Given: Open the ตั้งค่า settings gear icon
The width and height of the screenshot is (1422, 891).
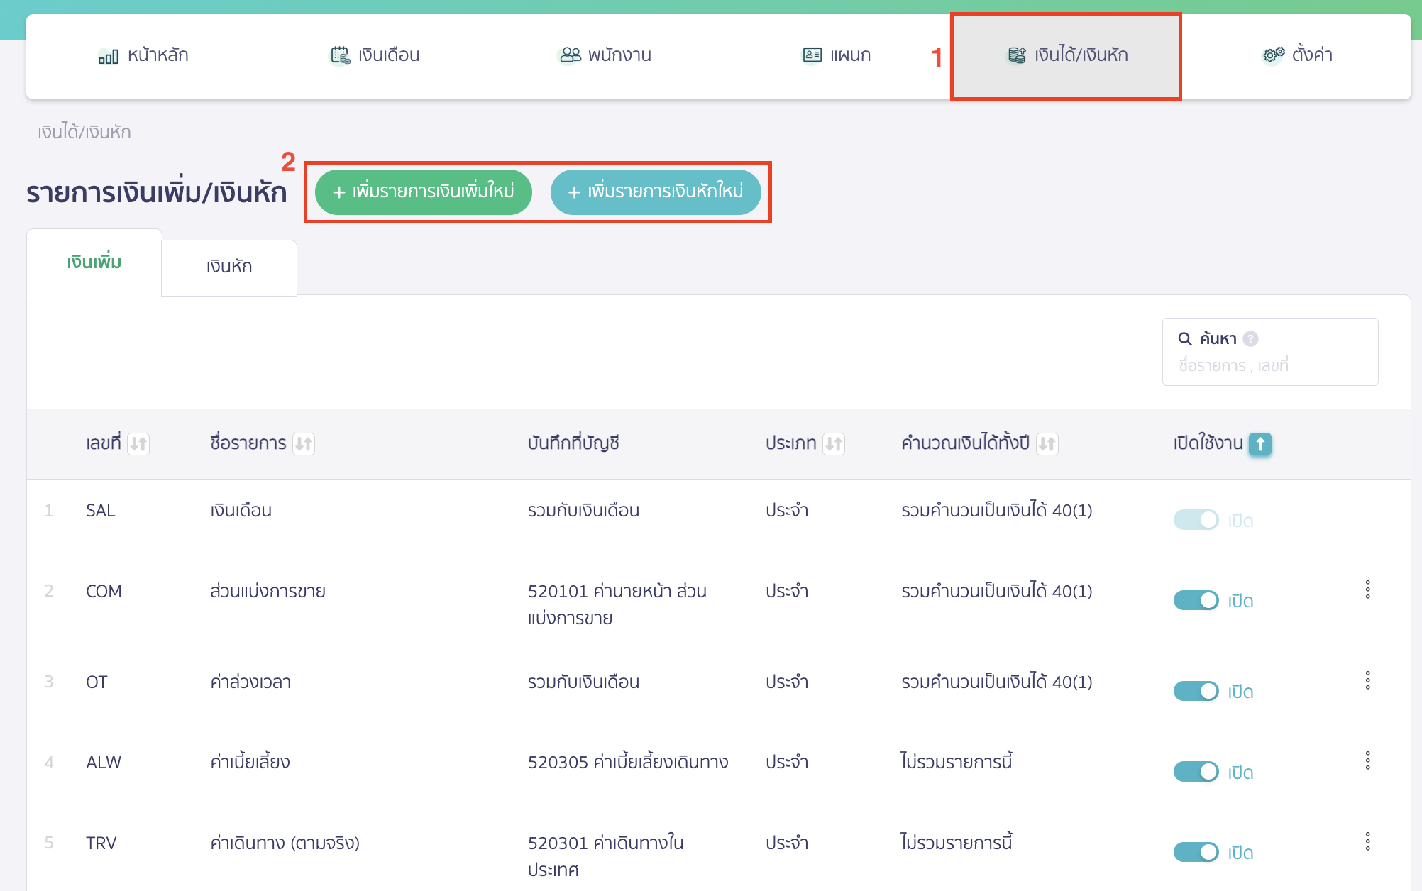Looking at the screenshot, I should point(1272,55).
